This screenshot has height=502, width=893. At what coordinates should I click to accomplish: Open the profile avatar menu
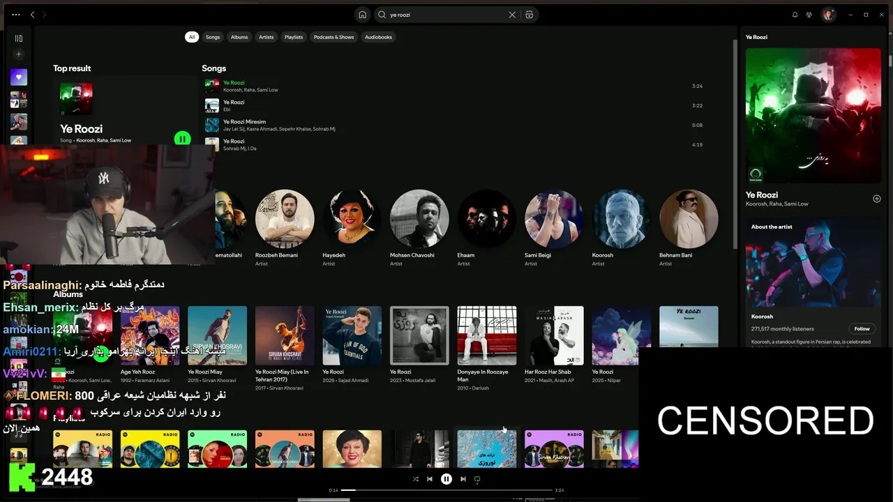pyautogui.click(x=828, y=15)
